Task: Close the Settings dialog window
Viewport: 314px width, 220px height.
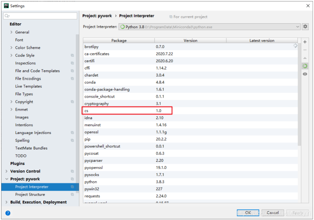Action: click(x=308, y=6)
